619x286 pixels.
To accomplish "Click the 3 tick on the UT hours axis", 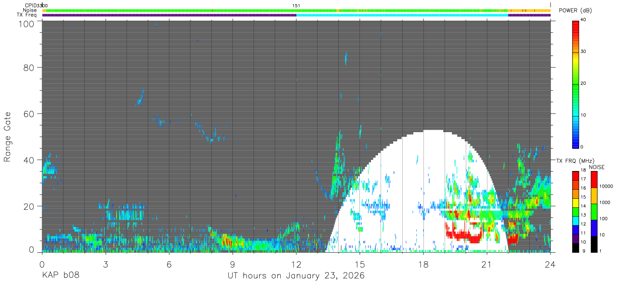I will [x=105, y=264].
